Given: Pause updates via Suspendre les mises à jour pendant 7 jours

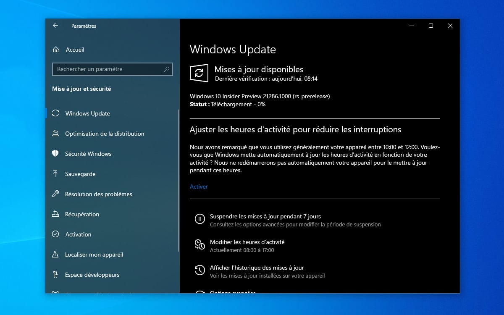Looking at the screenshot, I should pos(265,216).
